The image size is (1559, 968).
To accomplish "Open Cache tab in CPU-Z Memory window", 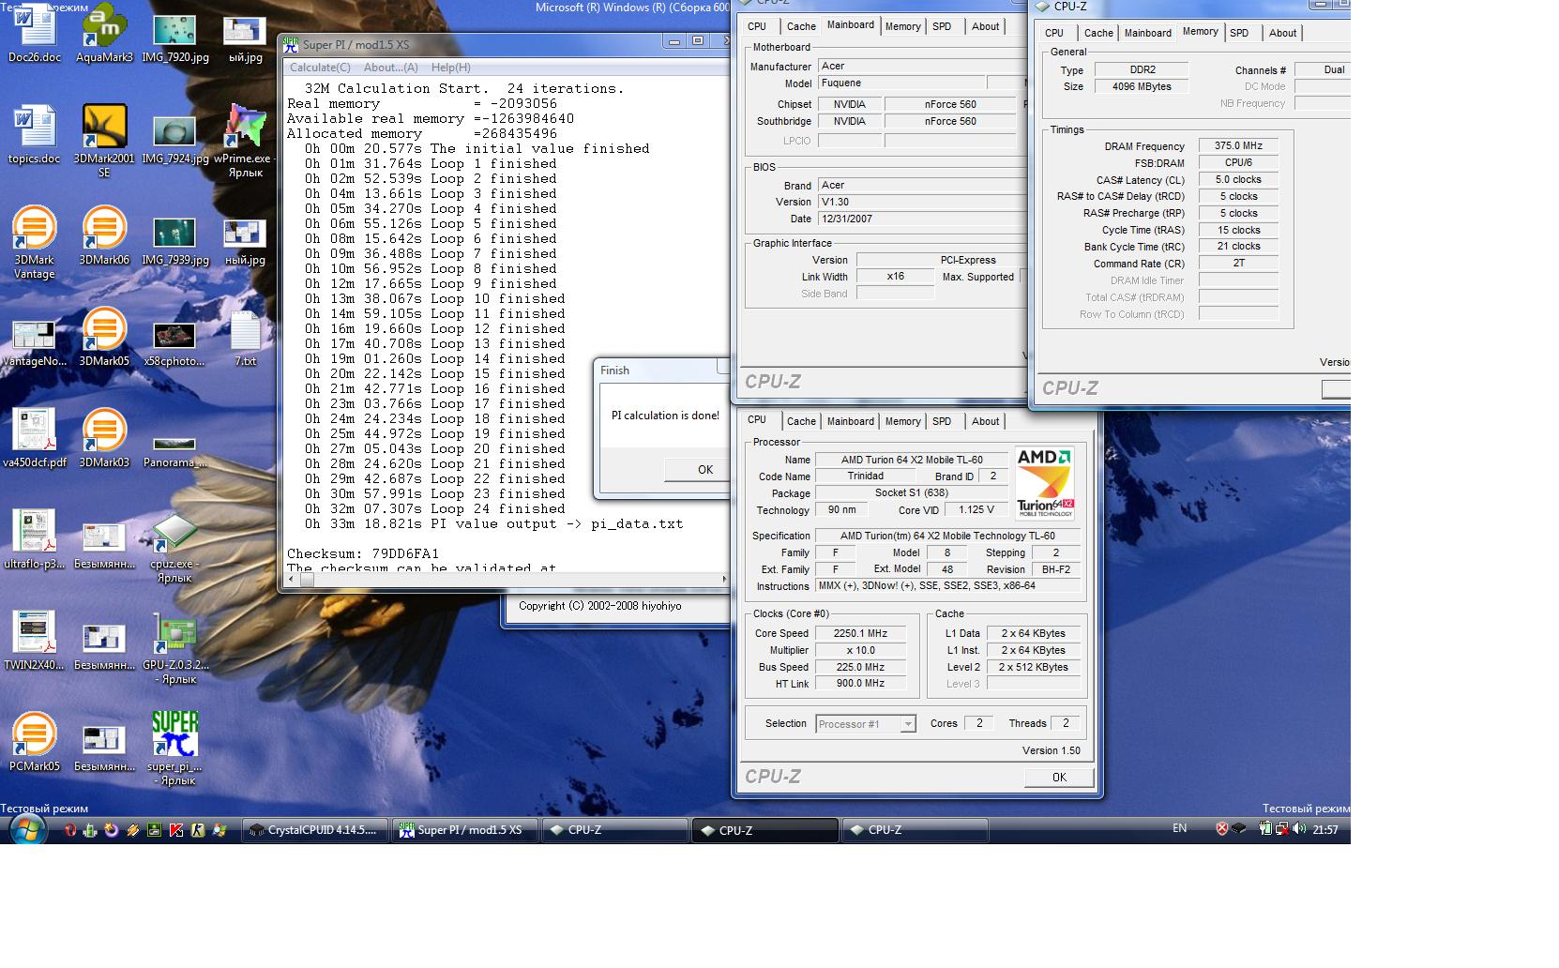I will point(1098,33).
